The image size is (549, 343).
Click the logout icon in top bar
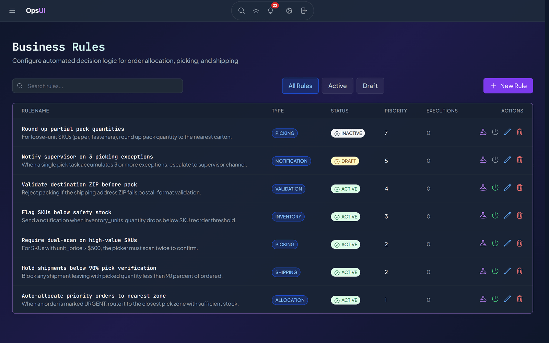point(304,11)
